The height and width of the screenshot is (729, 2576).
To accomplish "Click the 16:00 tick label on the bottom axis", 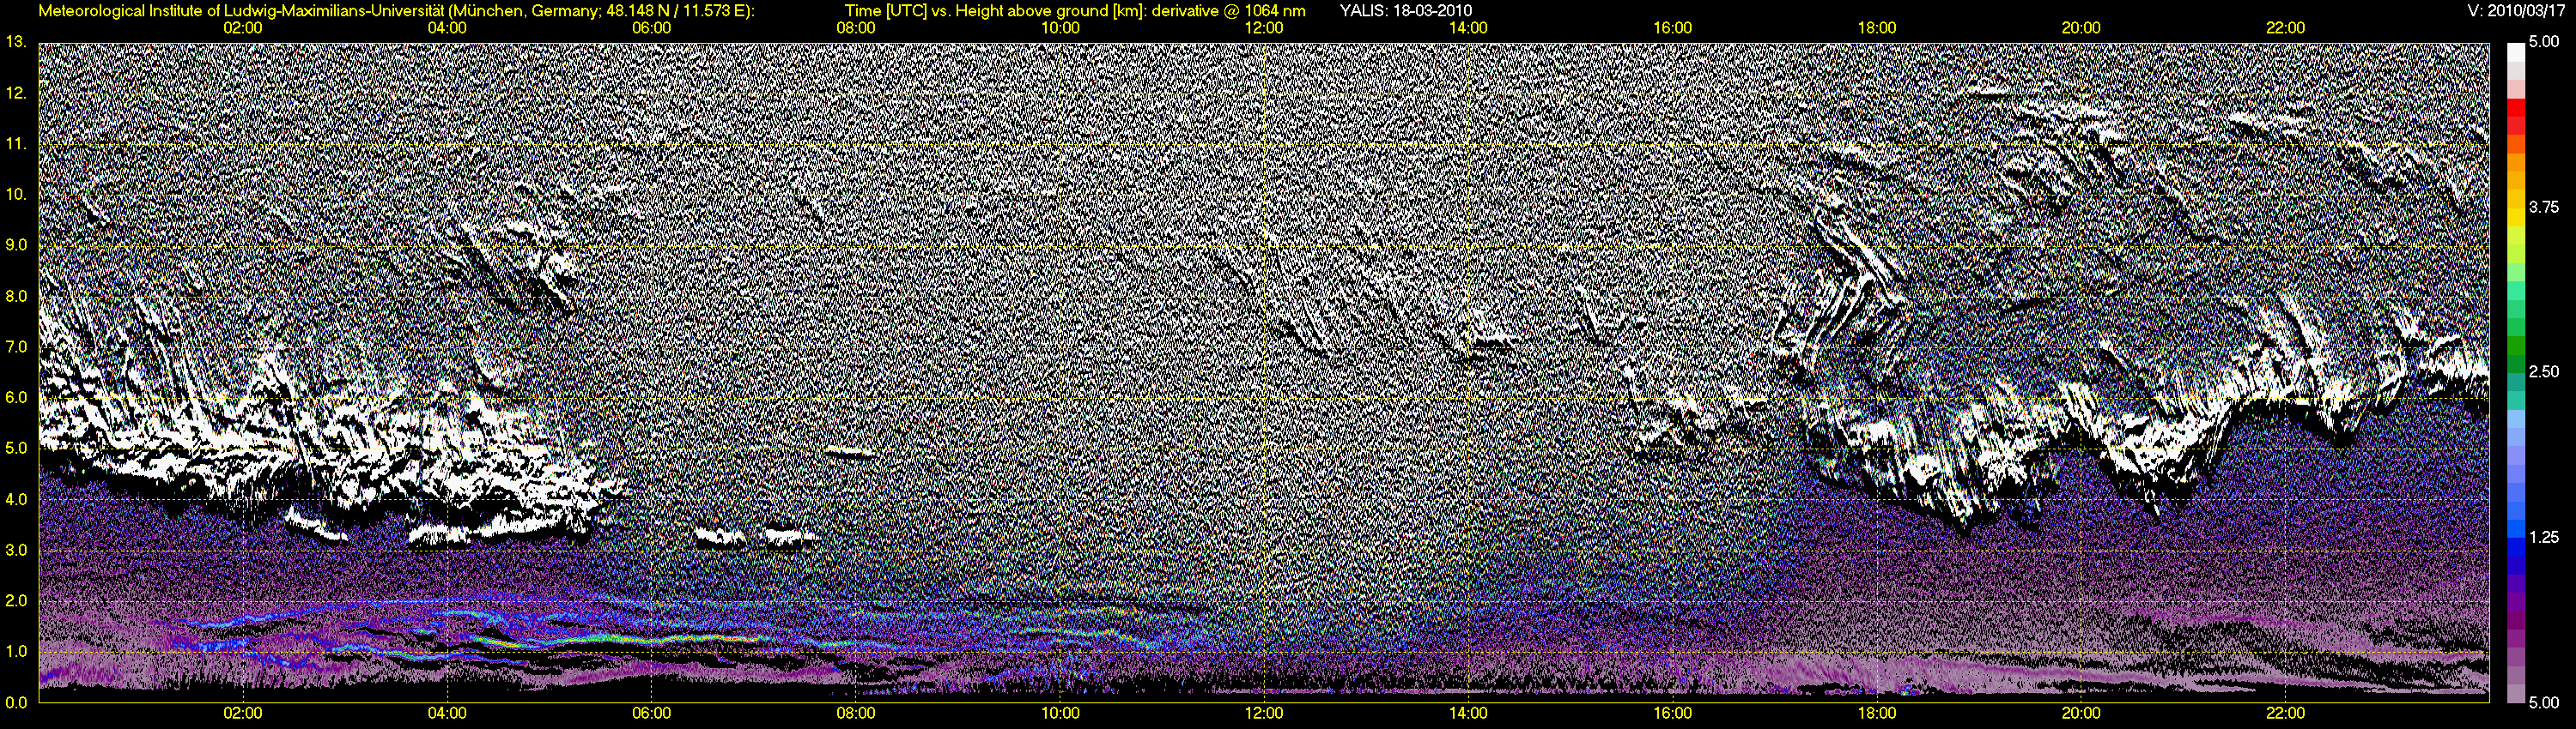I will click(x=1673, y=713).
